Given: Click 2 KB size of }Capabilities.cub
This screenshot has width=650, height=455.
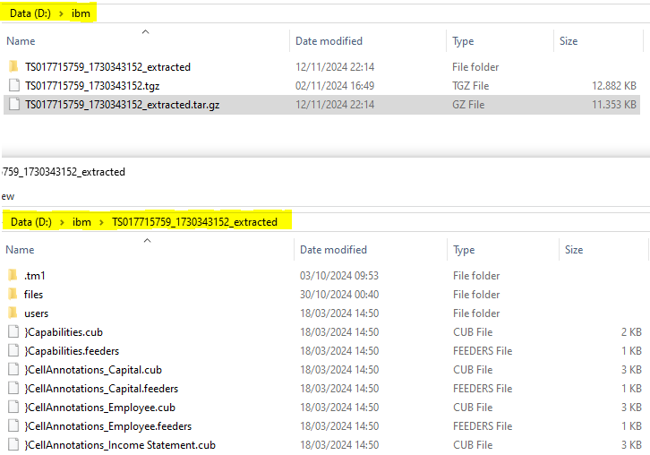Looking at the screenshot, I should coord(631,332).
